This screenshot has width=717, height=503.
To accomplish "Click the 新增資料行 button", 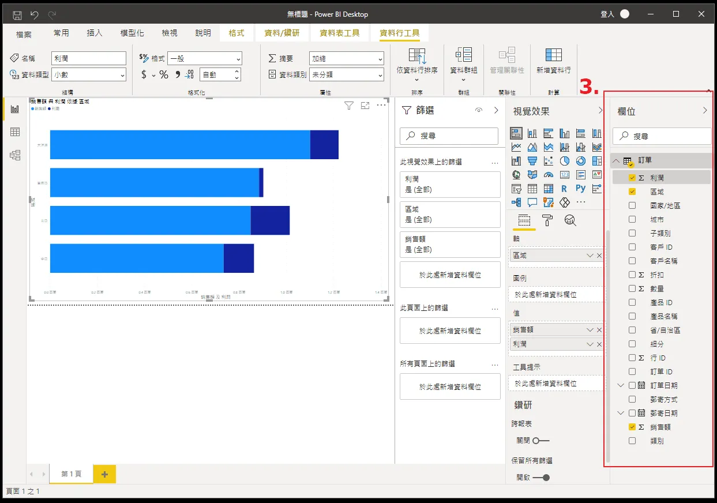I will pyautogui.click(x=553, y=61).
